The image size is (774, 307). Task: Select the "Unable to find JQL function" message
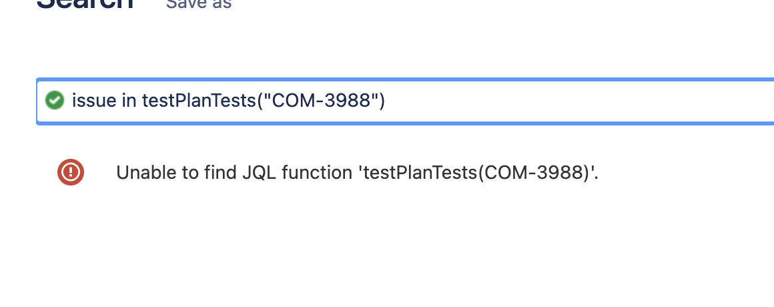tap(358, 173)
